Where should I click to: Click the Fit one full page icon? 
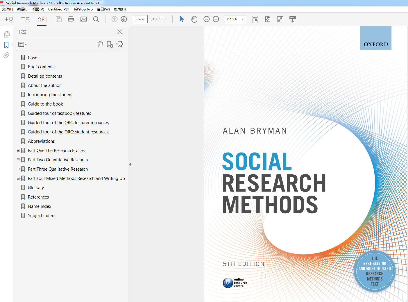(x=268, y=19)
